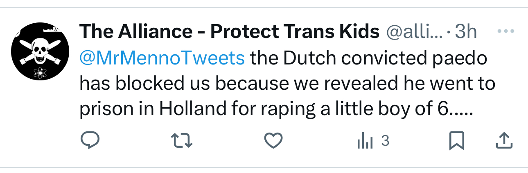
Task: Repost this tweet using the arrows icon
Action: (x=182, y=141)
